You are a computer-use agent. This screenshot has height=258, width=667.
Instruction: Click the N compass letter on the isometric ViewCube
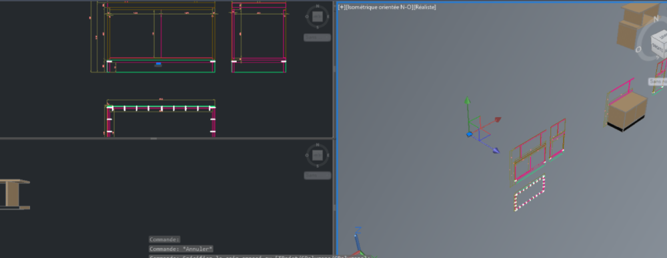tap(656, 19)
